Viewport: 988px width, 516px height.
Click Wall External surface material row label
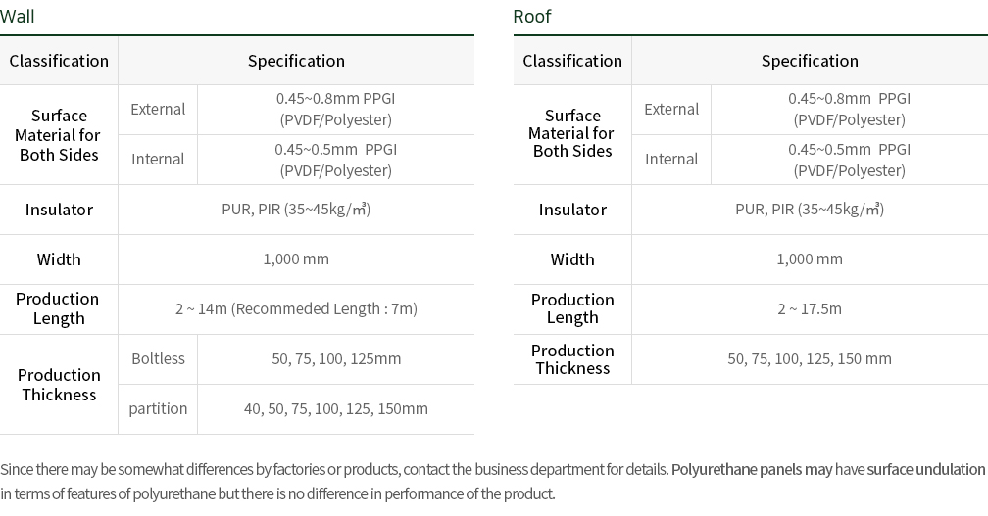pos(158,110)
